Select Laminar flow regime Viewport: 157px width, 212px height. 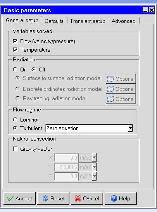[15, 120]
